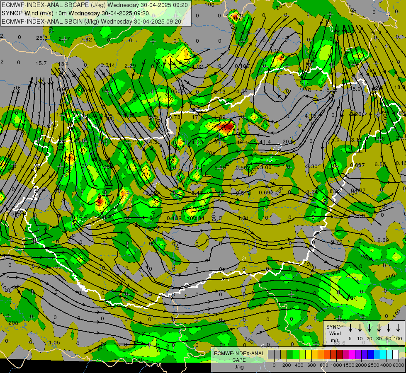Click the '1.05' value on the map
This screenshot has height=373, width=406.
click(x=54, y=342)
